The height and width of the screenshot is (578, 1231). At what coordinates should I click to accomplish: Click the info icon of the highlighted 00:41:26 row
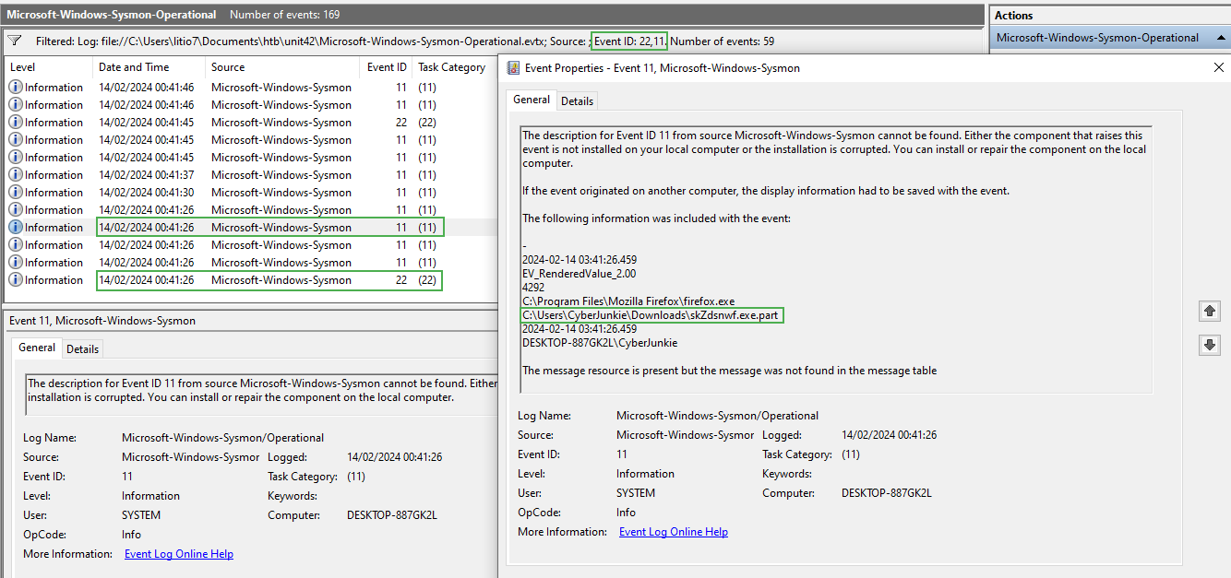click(16, 228)
